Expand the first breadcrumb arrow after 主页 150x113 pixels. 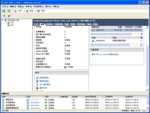24,11
